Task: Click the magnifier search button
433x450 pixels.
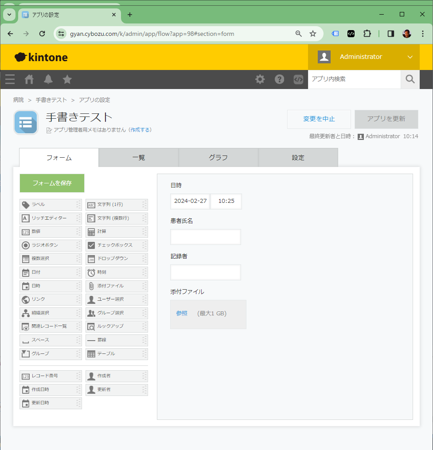Action: (410, 79)
